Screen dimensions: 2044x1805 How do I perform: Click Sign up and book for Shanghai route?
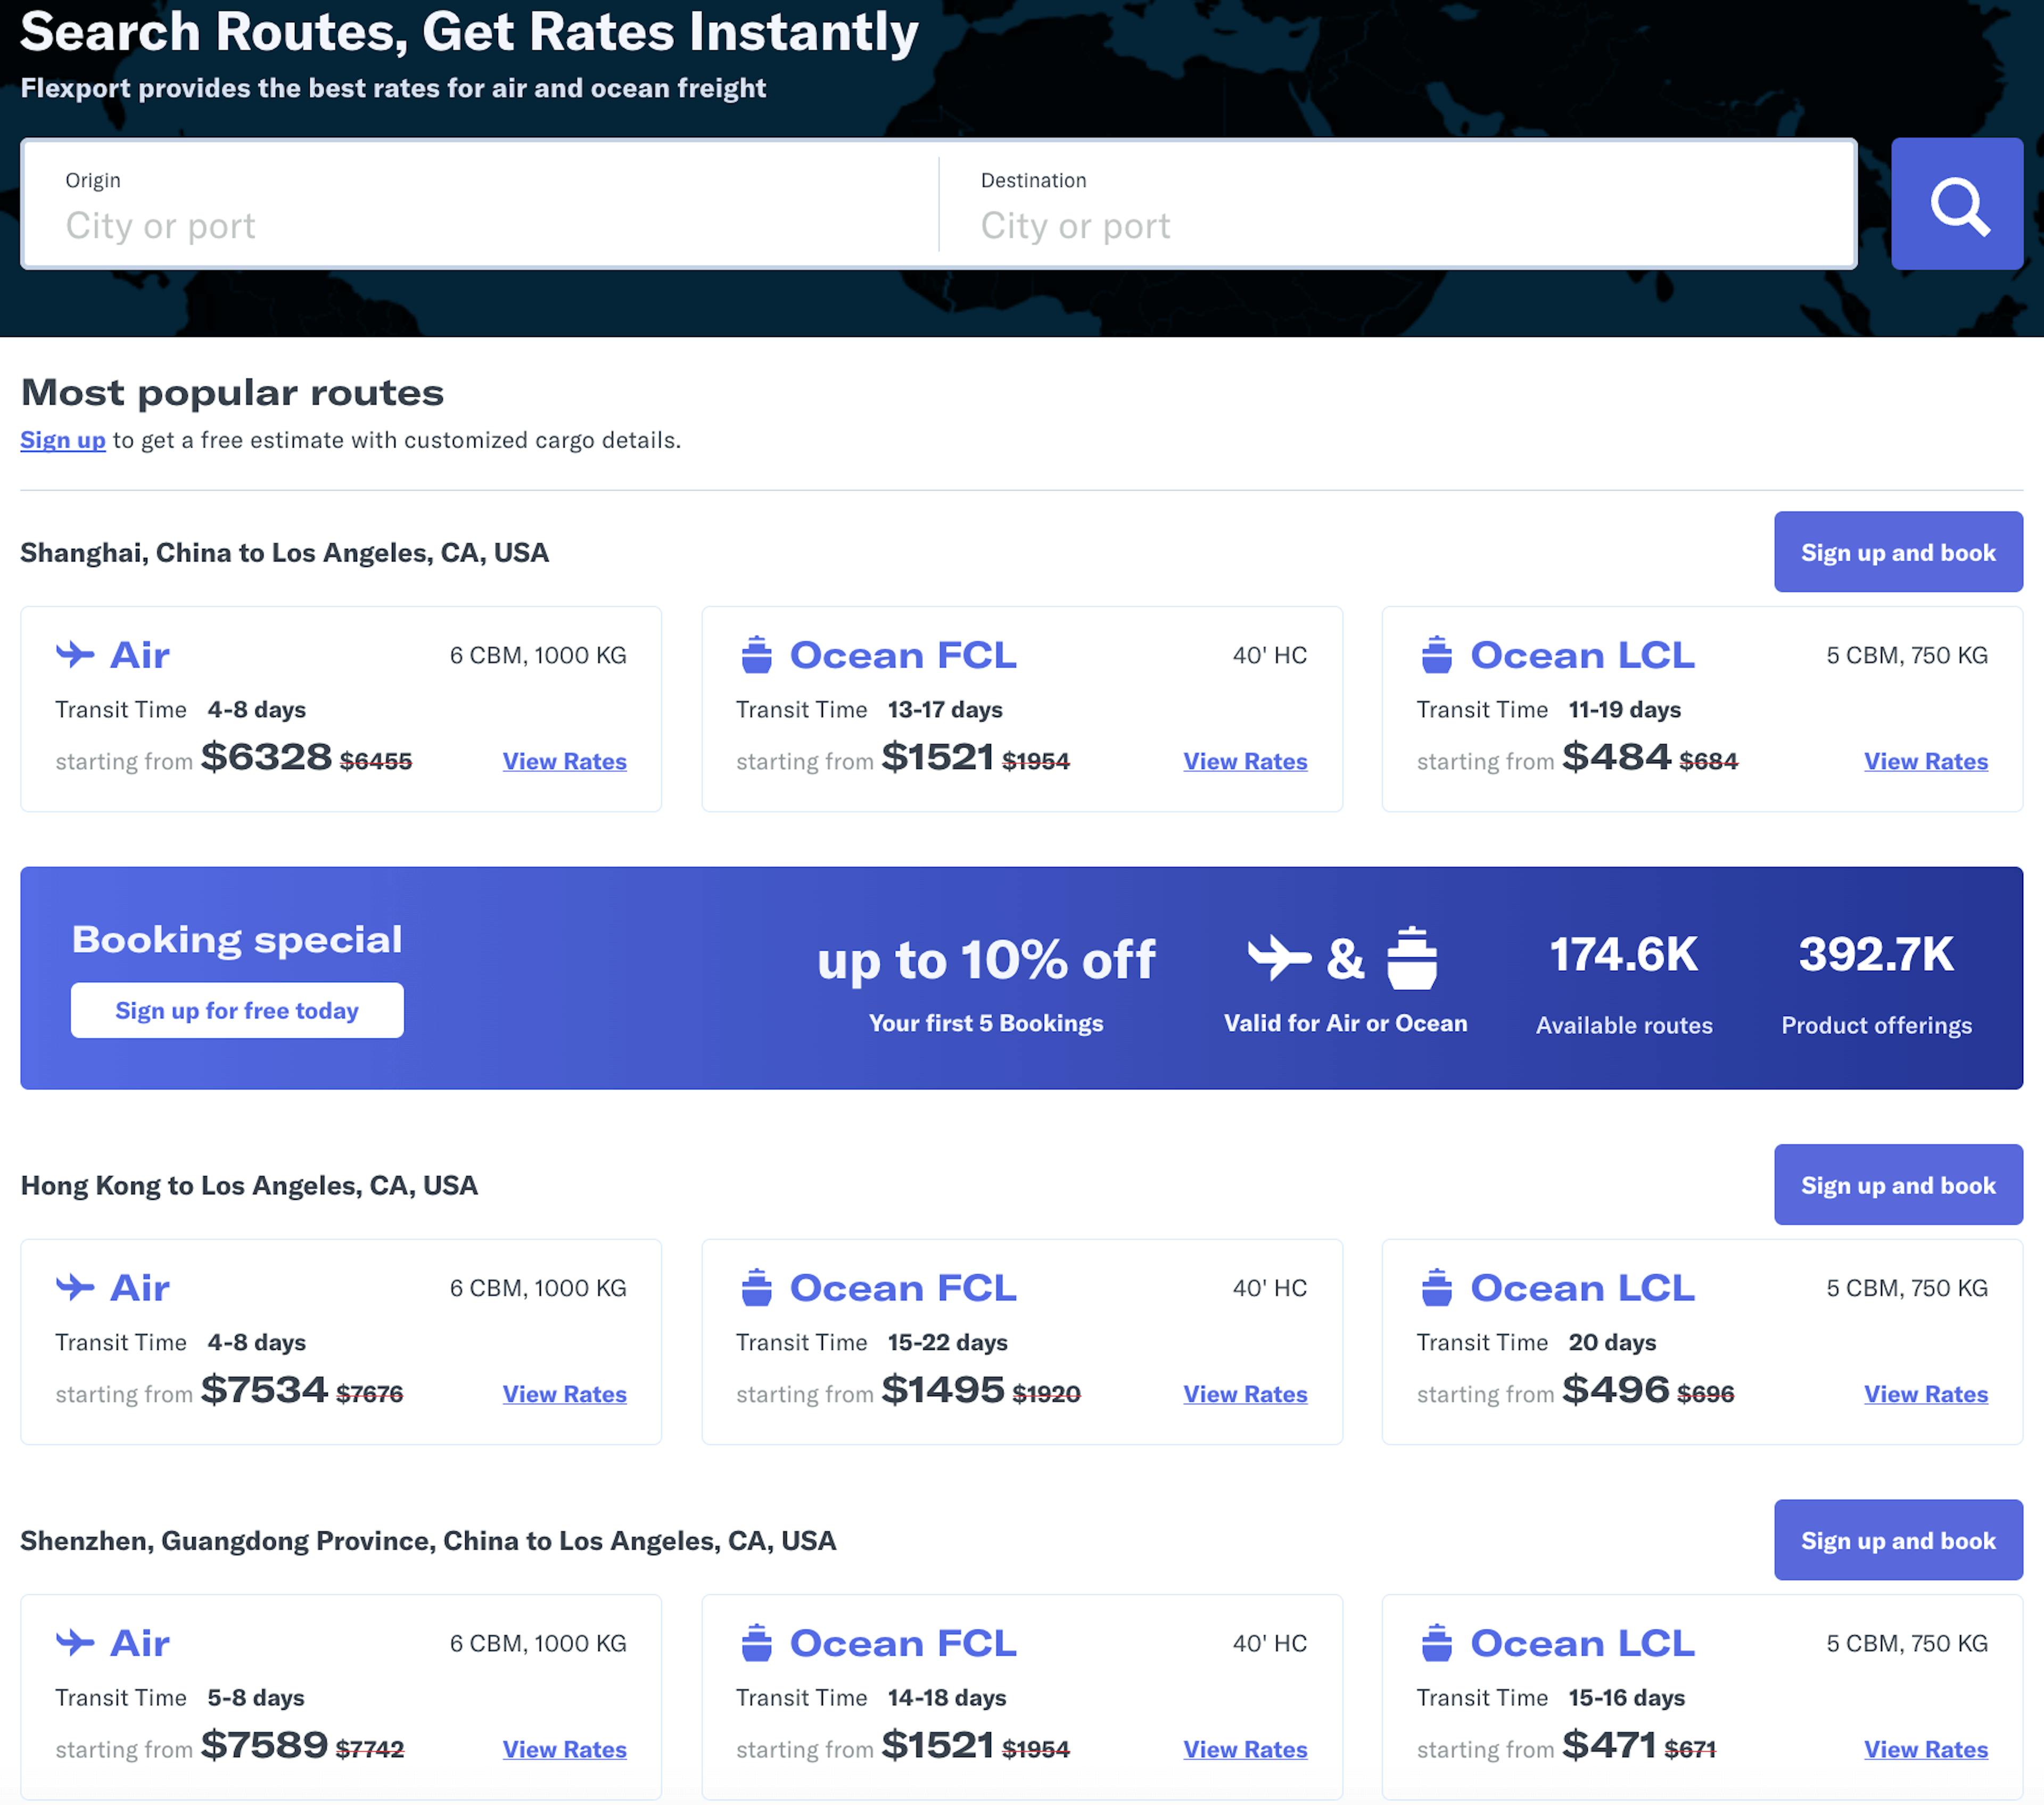click(1898, 551)
